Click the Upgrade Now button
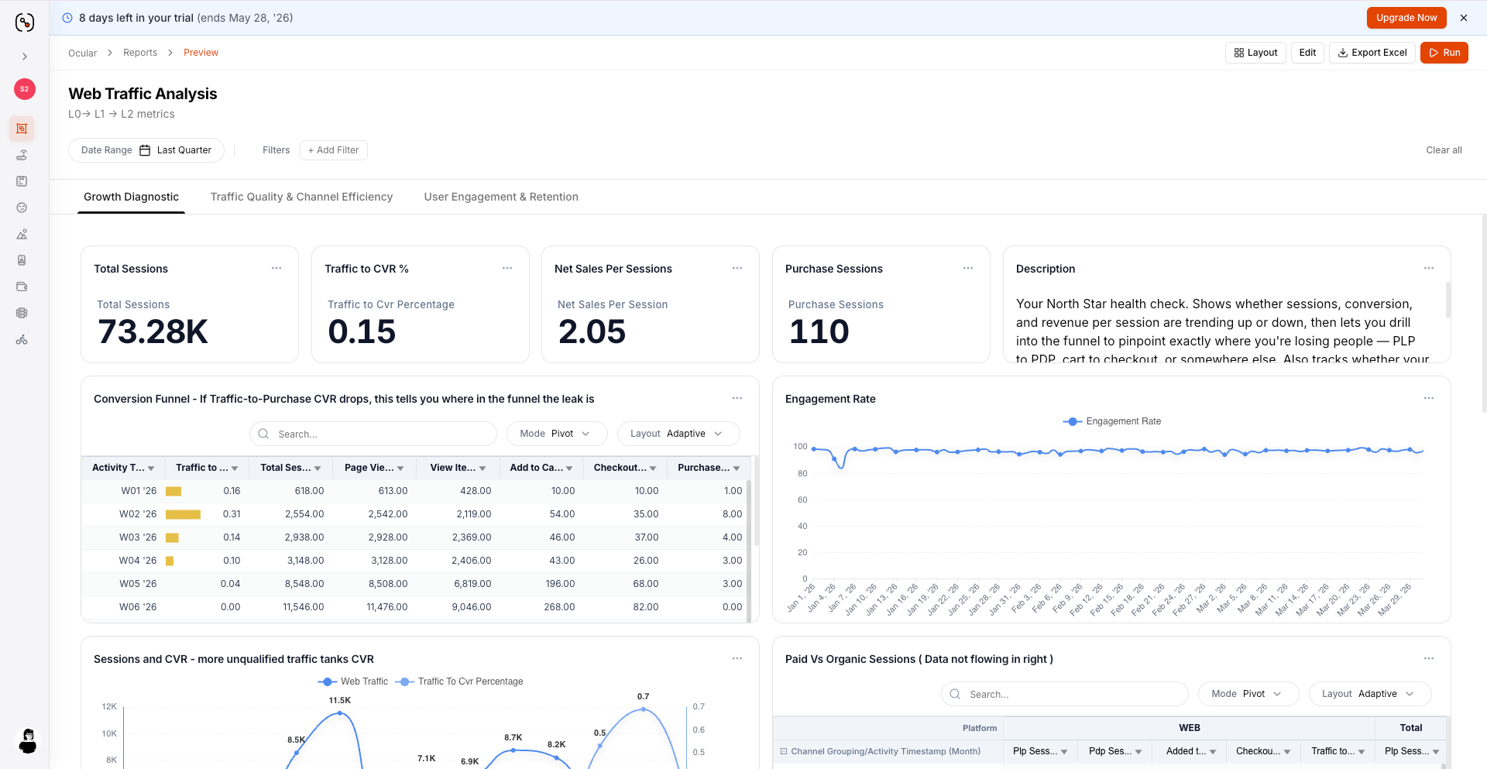 pos(1406,18)
